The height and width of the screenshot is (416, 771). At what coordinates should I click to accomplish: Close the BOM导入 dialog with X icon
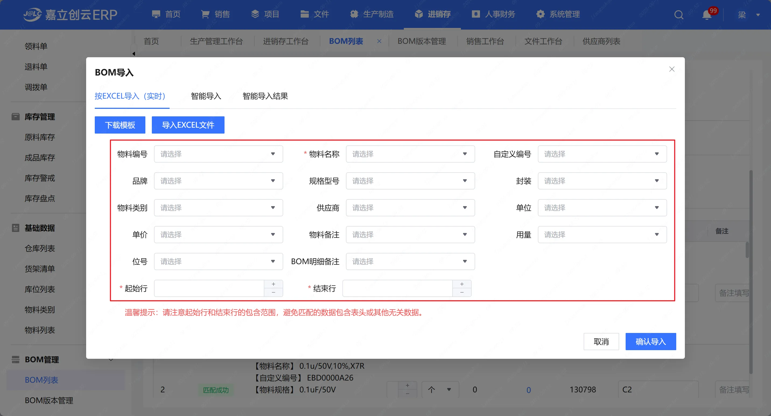click(672, 69)
